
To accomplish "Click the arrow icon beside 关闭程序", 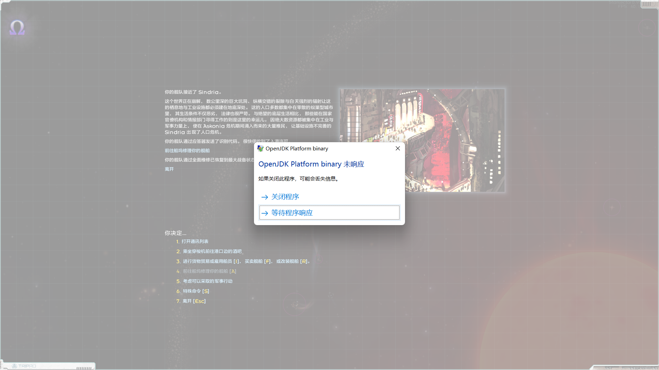I will tap(265, 197).
